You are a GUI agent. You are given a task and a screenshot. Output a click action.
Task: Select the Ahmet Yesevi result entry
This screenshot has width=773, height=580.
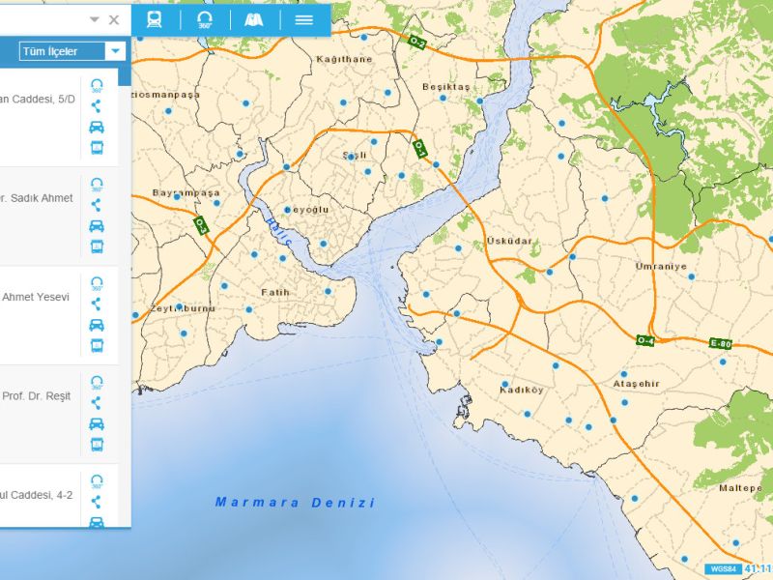tap(39, 298)
